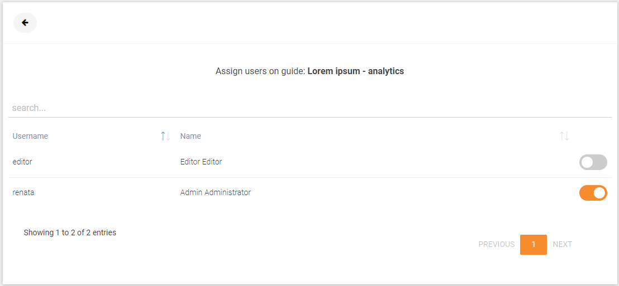Go to the PREVIOUS page
Image resolution: width=619 pixels, height=286 pixels.
496,244
